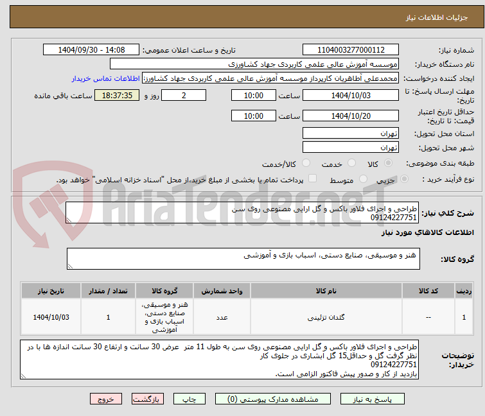485x416 pixels.
Task: Select the 'کالا' radio button
Action: pos(388,163)
